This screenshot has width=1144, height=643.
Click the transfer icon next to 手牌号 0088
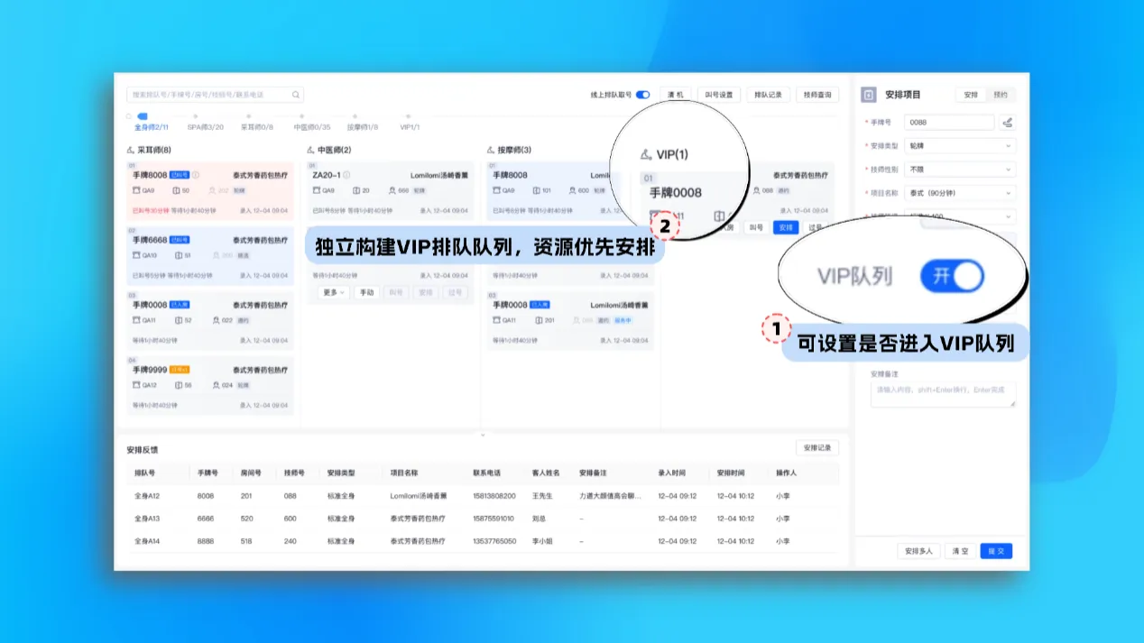point(1007,123)
